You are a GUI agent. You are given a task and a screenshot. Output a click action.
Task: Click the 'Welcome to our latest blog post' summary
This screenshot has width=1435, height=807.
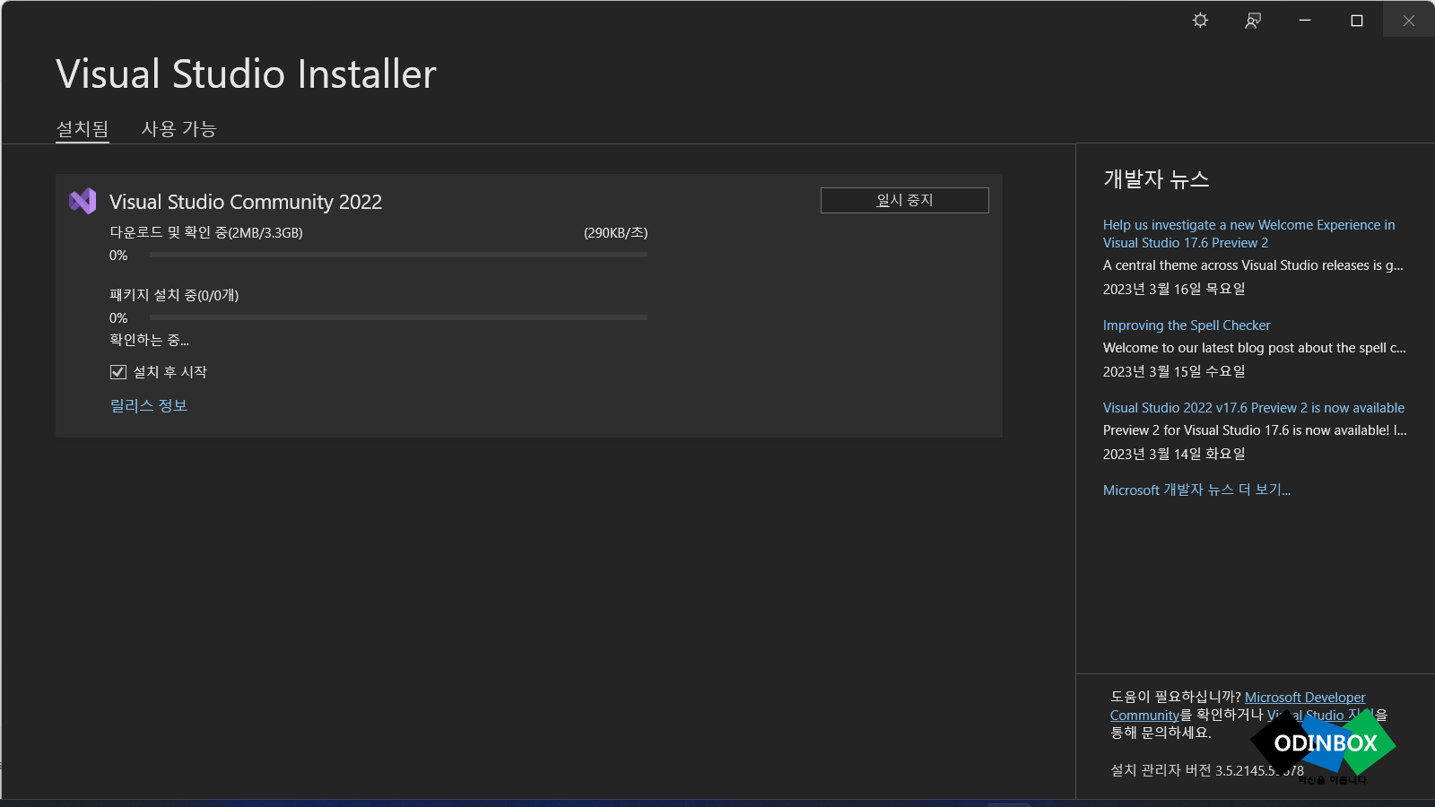click(x=1255, y=348)
